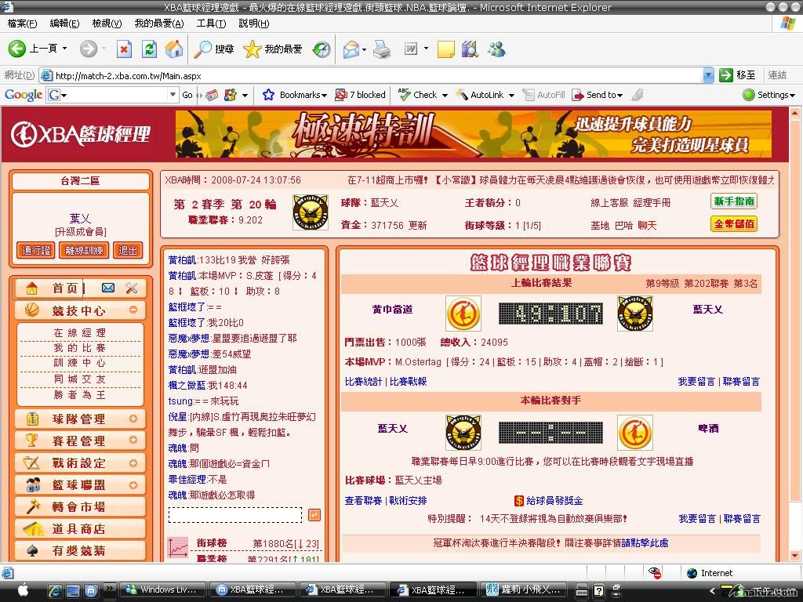Open the 檔案(F) menu
Image resolution: width=803 pixels, height=602 pixels.
click(22, 24)
